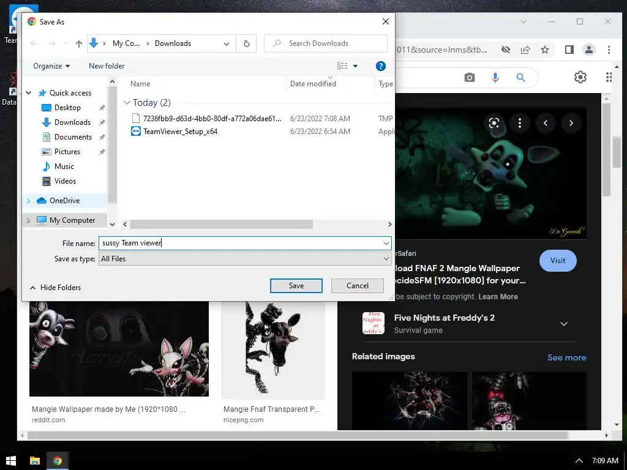Click the Google Lens icon on preview image
Viewport: 627px width, 470px height.
tap(494, 122)
